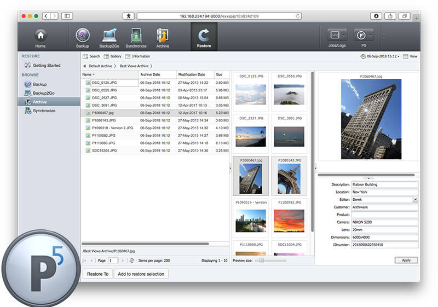
Task: Click the browser share icon
Action: tap(390, 16)
